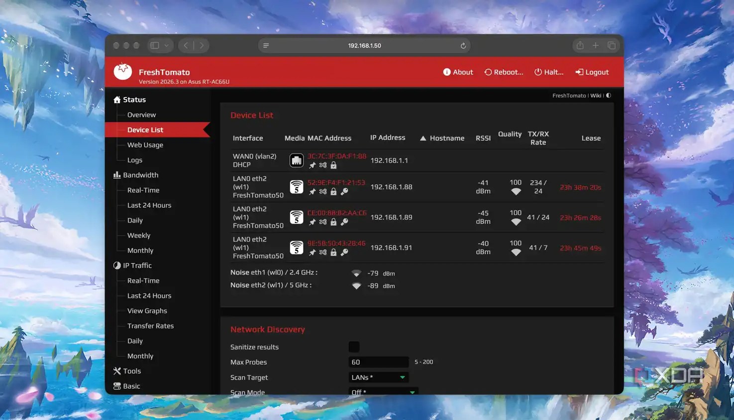The width and height of the screenshot is (734, 420).
Task: Click the pin icon under MAC 3C:7C:3F:DA:F1:B8
Action: [313, 165]
